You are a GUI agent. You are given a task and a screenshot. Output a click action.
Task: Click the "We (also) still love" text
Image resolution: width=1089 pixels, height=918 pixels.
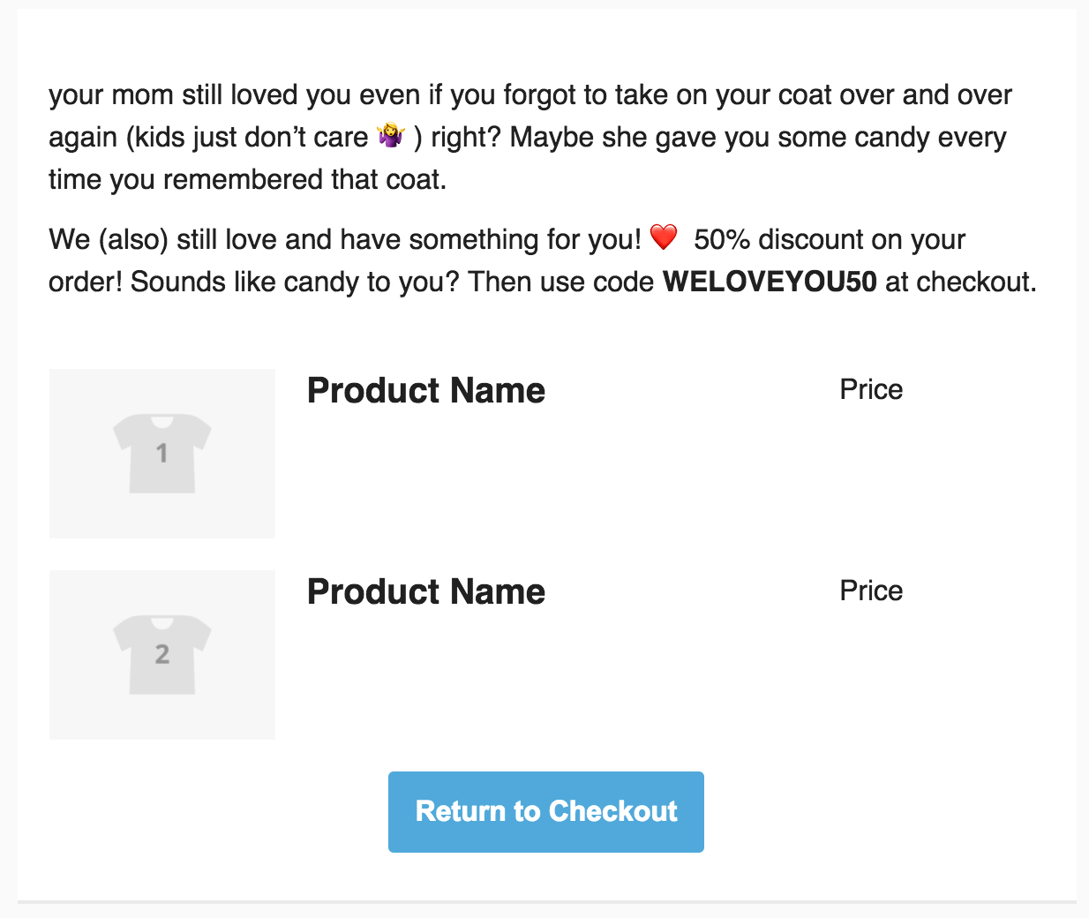(x=163, y=239)
